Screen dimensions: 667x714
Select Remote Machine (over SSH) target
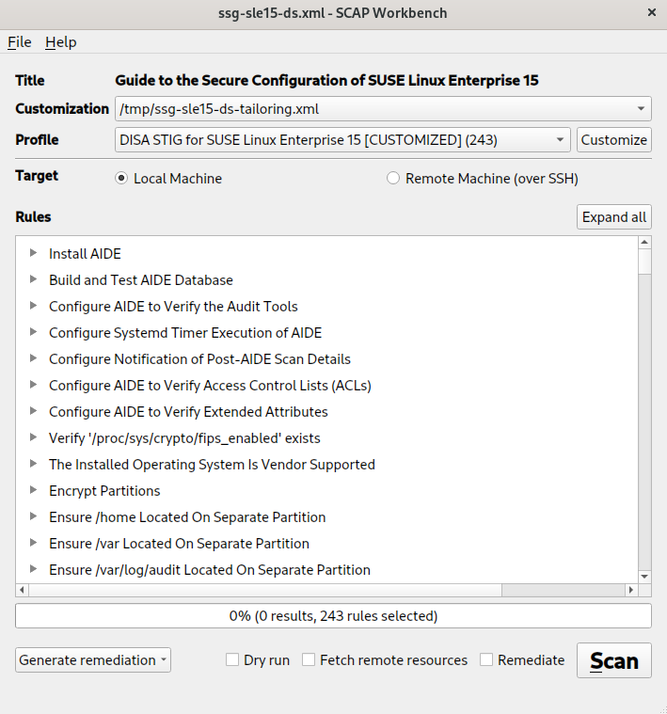(x=393, y=178)
